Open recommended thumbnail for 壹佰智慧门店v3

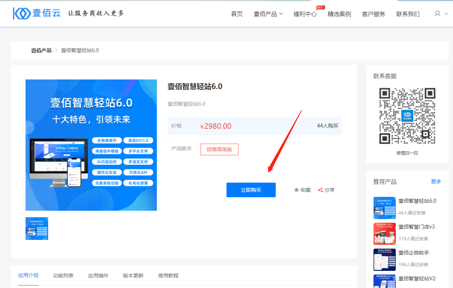tap(384, 234)
